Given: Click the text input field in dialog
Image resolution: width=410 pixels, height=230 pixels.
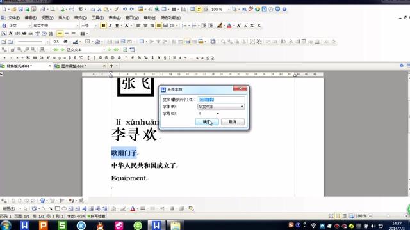Looking at the screenshot, I should 221,100.
